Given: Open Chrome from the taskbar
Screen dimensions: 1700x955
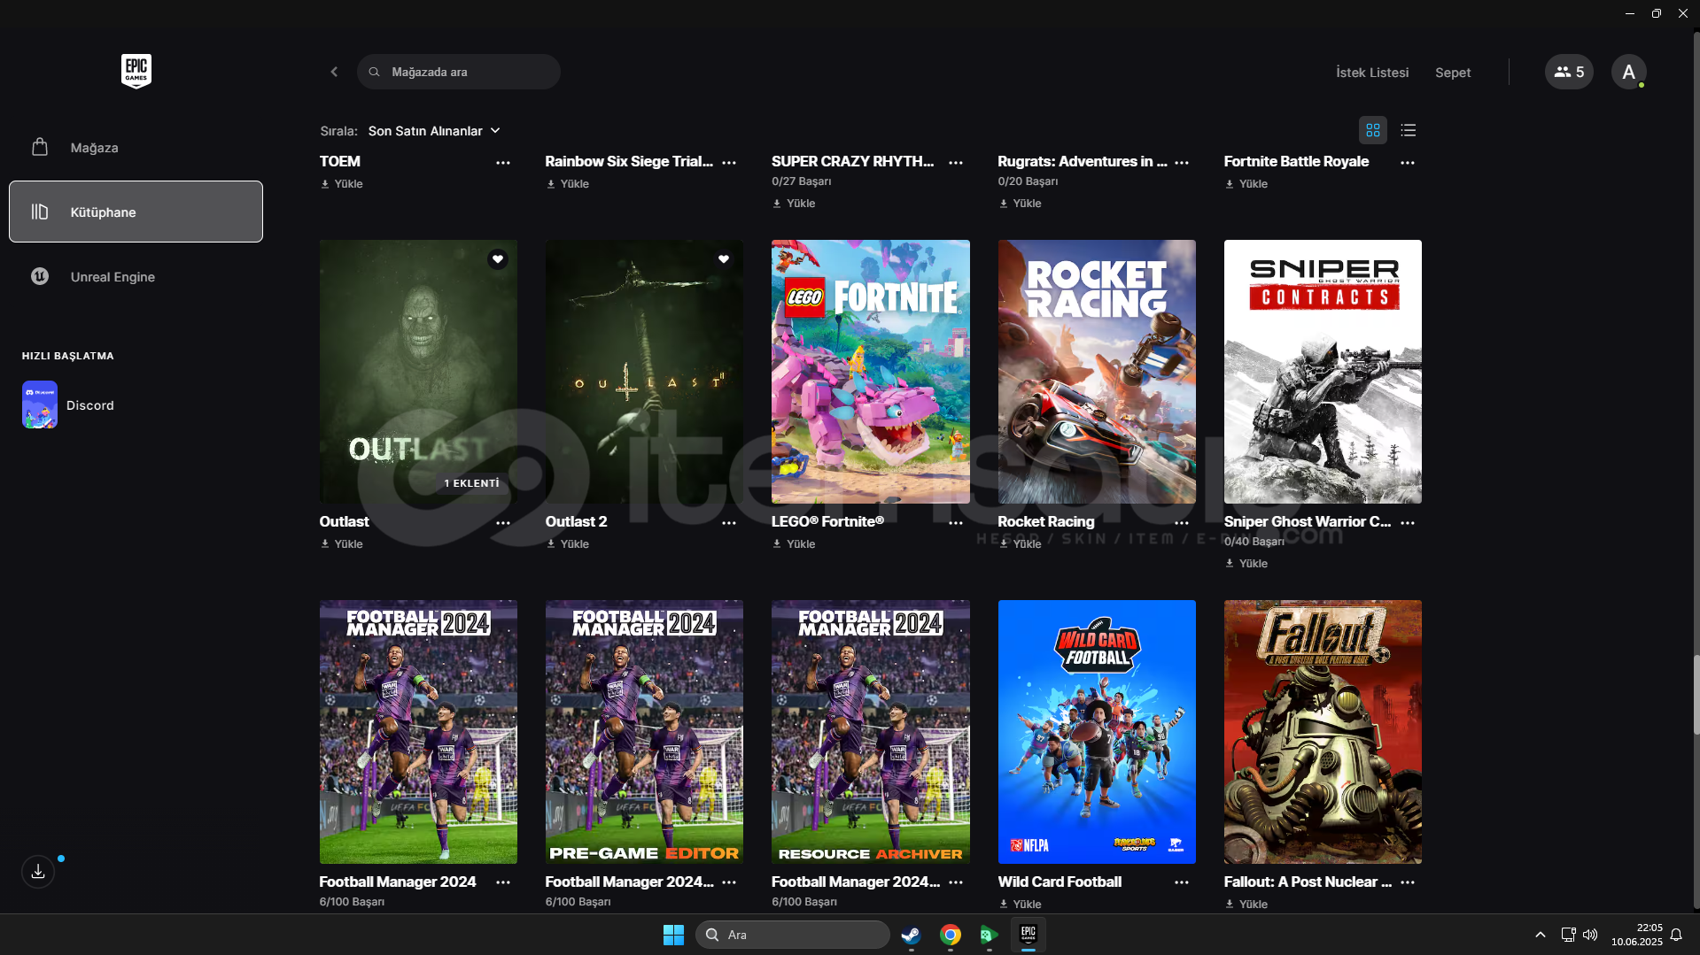Looking at the screenshot, I should click(x=950, y=935).
